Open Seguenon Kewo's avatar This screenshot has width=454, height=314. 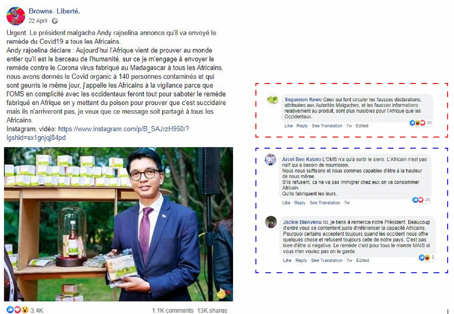273,100
